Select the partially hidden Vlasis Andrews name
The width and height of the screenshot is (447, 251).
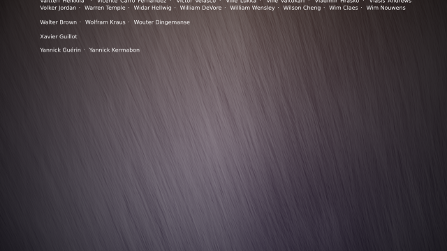[390, 1]
